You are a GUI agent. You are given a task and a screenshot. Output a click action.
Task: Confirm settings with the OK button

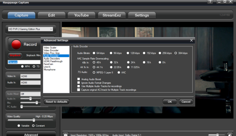(170, 102)
